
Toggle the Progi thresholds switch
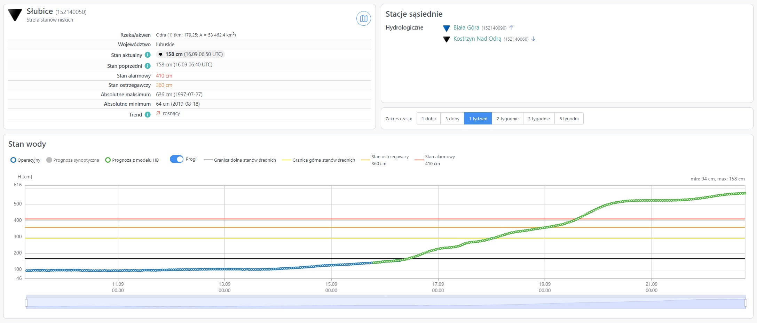[x=176, y=159]
